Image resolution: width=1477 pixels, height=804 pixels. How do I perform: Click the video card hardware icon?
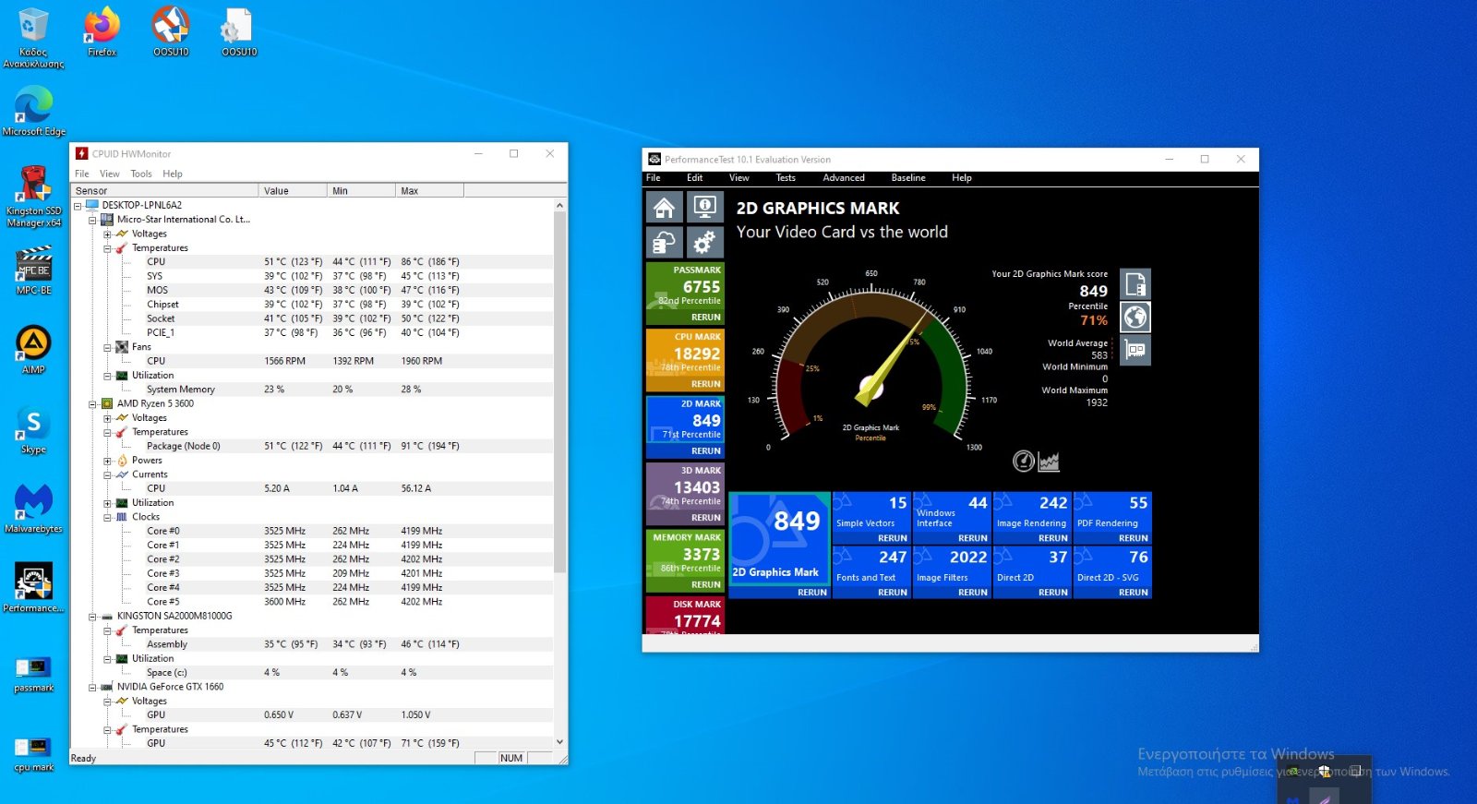[x=1135, y=351]
